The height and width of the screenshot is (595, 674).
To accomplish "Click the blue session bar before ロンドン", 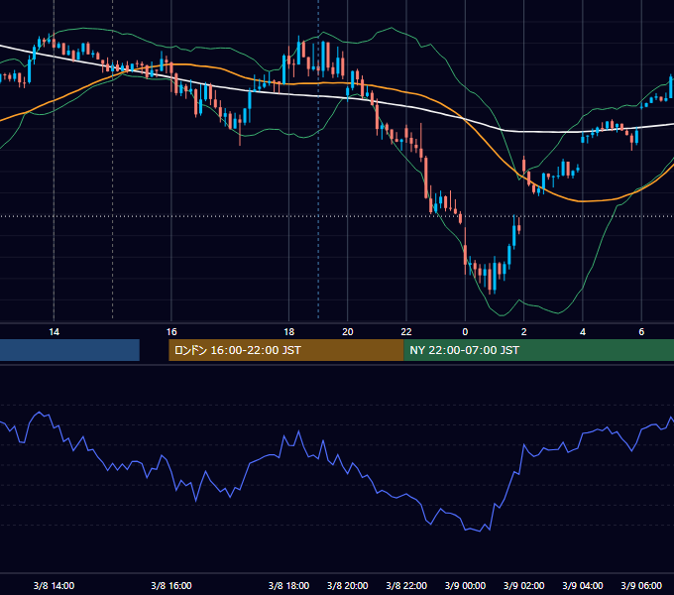I will 69,350.
